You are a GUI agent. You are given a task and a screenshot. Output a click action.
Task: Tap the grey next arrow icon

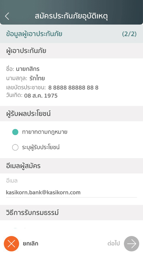click(x=131, y=244)
